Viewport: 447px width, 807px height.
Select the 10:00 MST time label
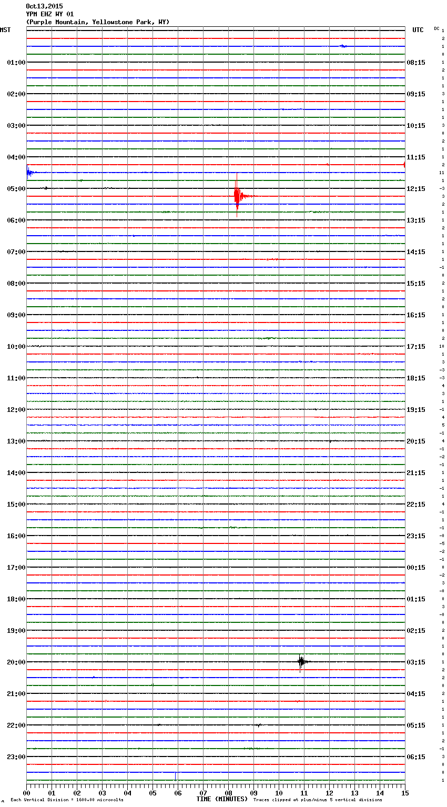point(16,347)
